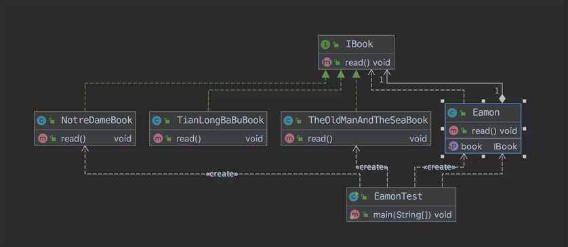Click the green interface icon beside IBook
This screenshot has width=568, height=247.
325,45
